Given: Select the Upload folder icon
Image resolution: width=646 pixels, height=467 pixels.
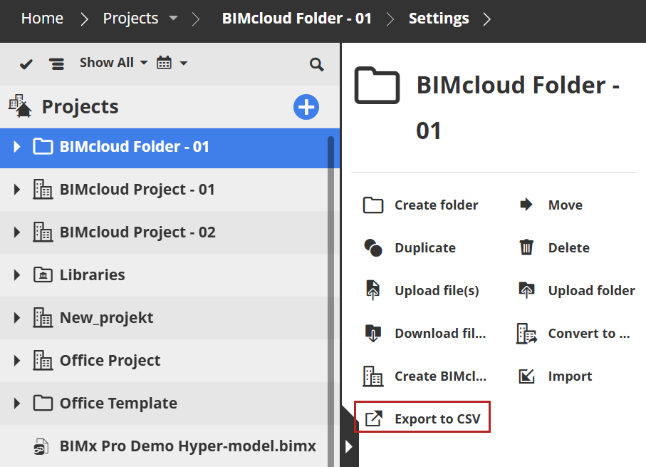Looking at the screenshot, I should pos(526,290).
